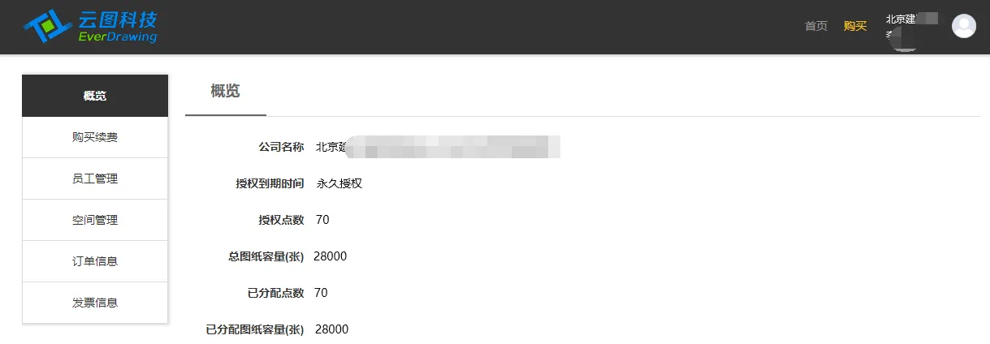990x344 pixels.
Task: Open 发票信息 sidebar entry
Action: 95,303
